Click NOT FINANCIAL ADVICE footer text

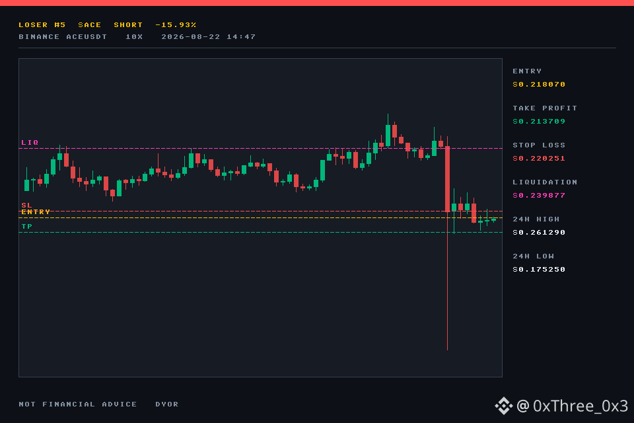coord(78,404)
